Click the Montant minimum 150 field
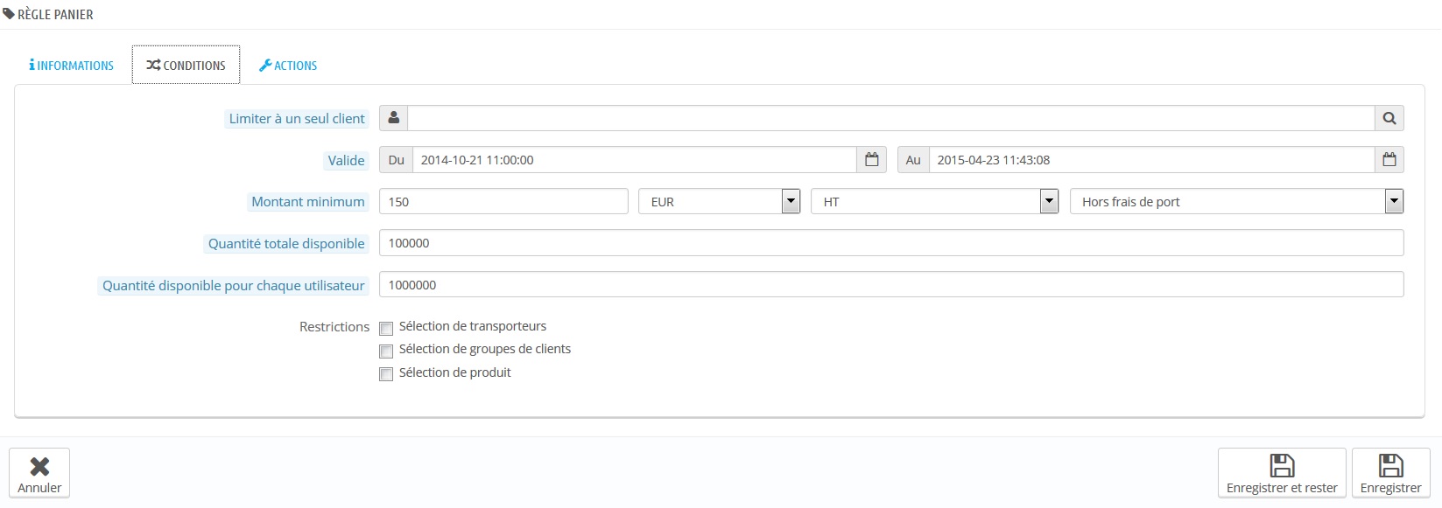The height and width of the screenshot is (508, 1442). pos(503,202)
